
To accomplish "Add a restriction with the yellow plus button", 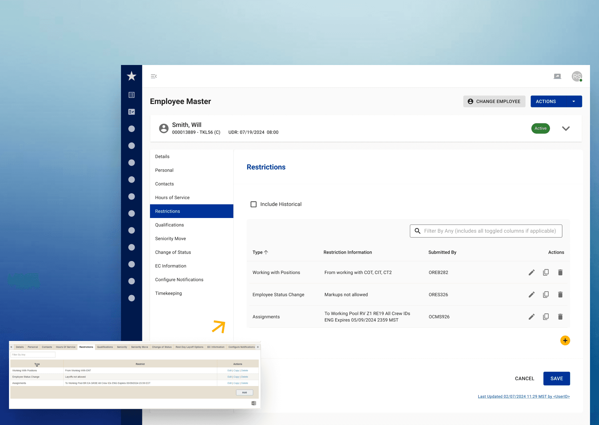I will [565, 340].
